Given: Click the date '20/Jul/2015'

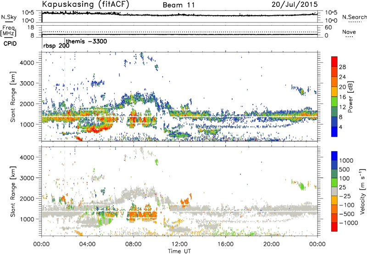Looking at the screenshot, I should click(x=295, y=5).
